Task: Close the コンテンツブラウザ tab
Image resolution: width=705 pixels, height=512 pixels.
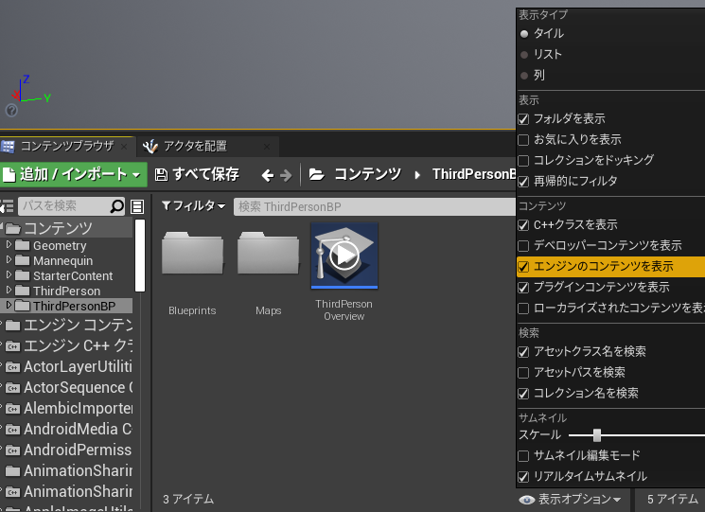Action: pos(124,147)
